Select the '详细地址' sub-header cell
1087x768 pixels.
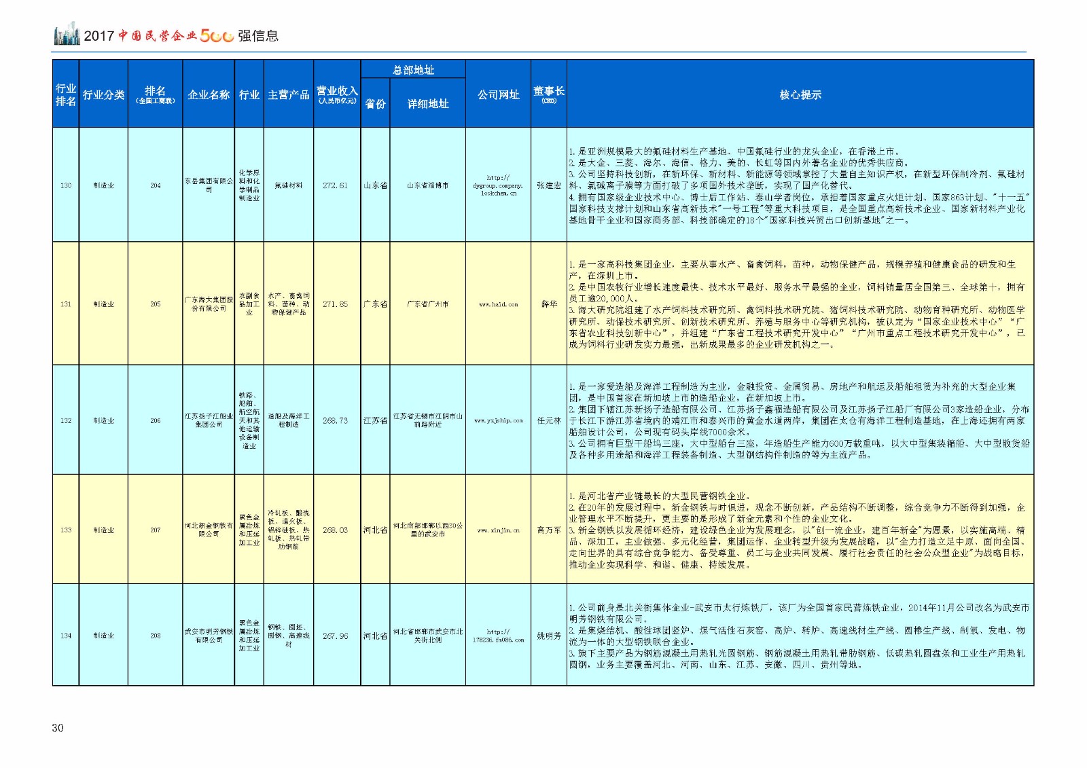click(x=428, y=103)
